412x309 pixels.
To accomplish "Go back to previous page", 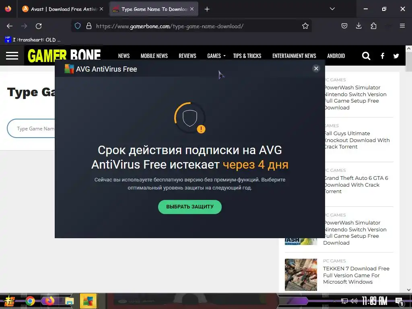I will 10,26.
